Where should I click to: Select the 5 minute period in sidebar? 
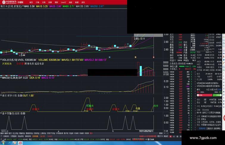224,76
